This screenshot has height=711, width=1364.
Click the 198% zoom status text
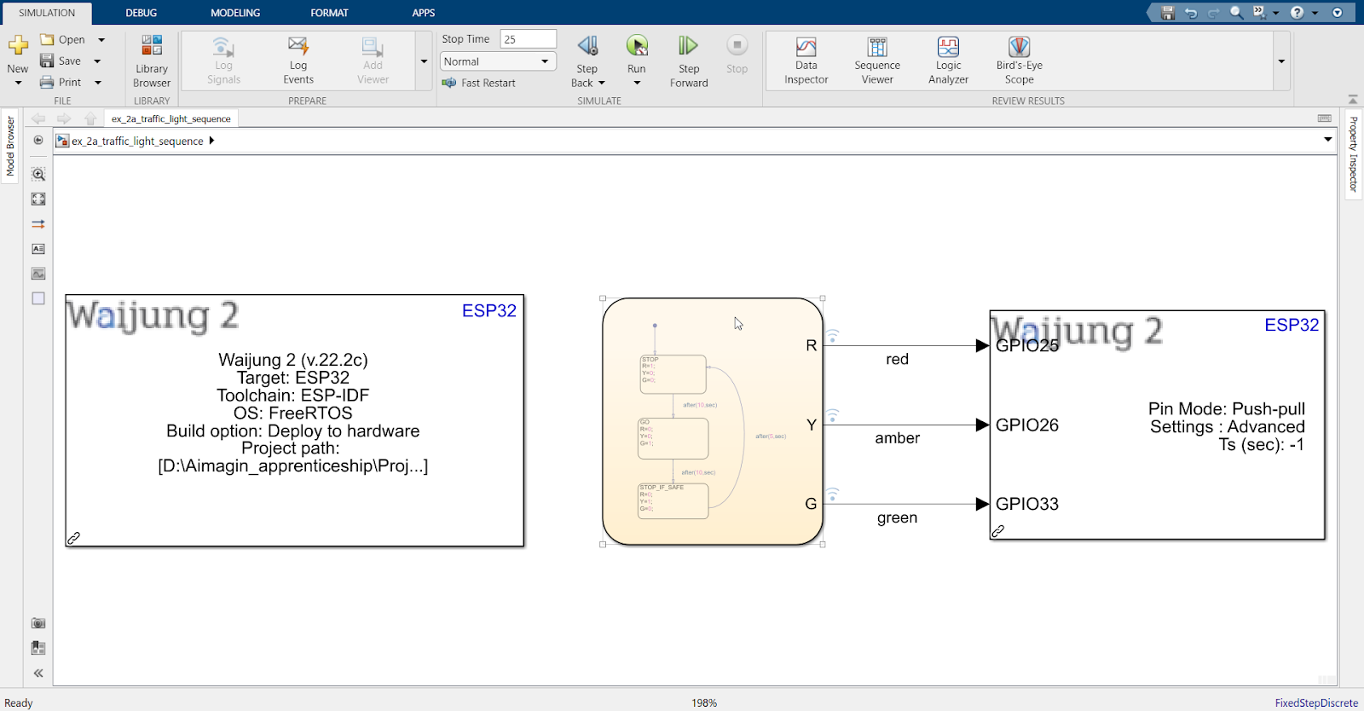[x=704, y=702]
